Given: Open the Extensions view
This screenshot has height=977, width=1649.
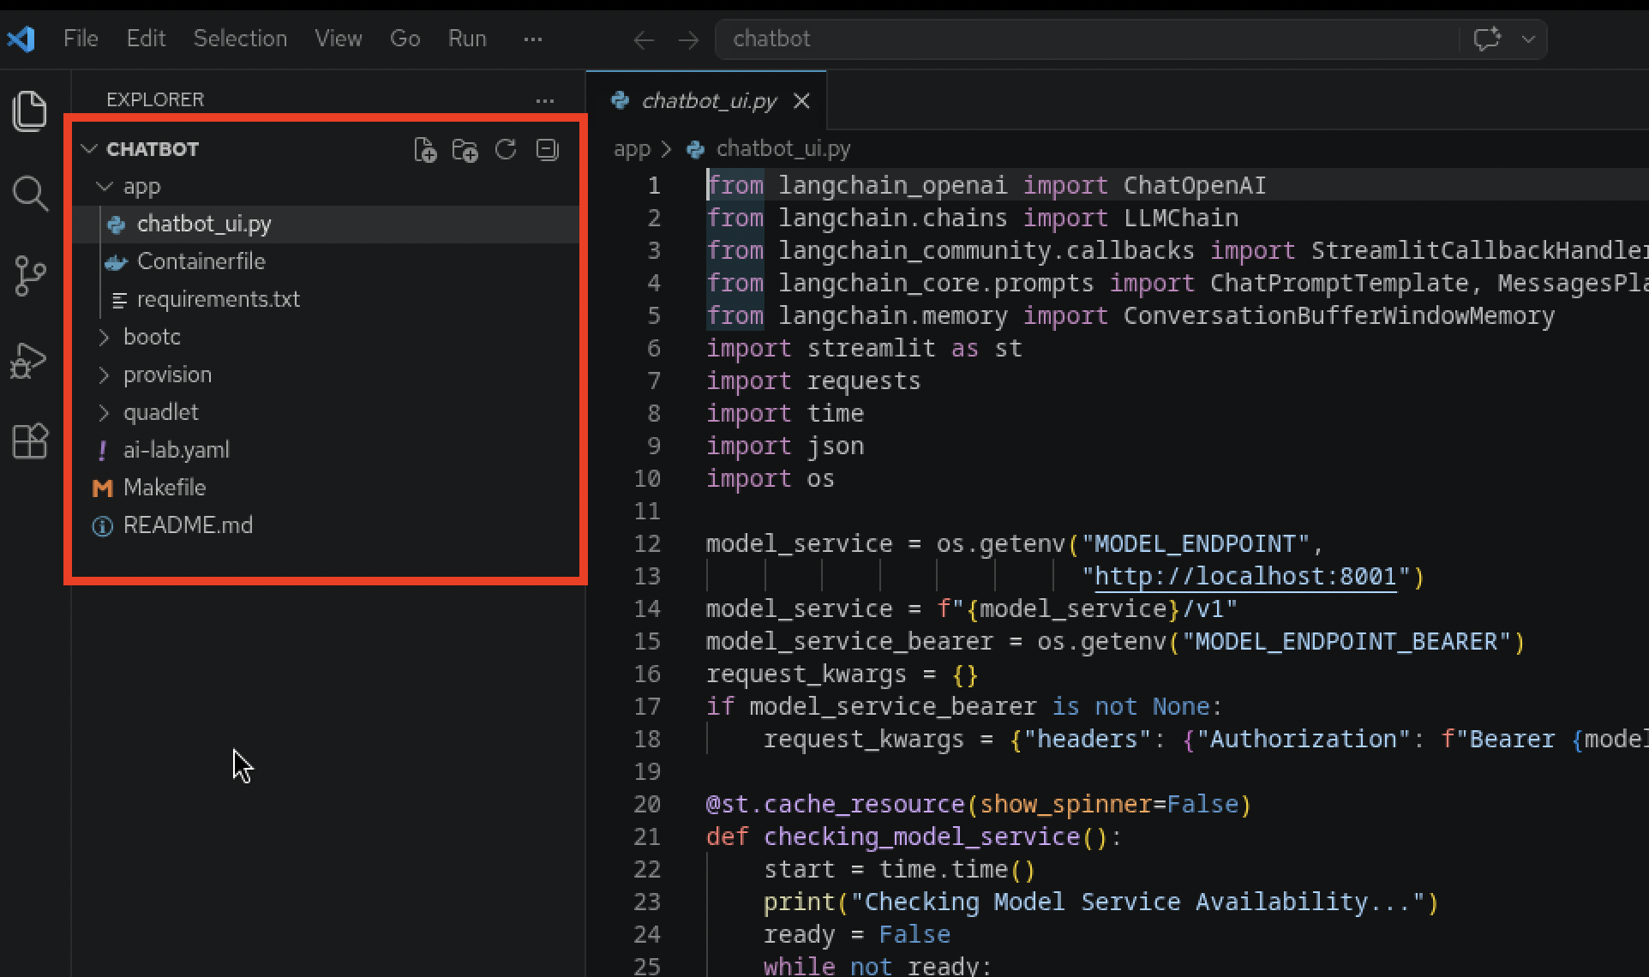Looking at the screenshot, I should click(30, 442).
